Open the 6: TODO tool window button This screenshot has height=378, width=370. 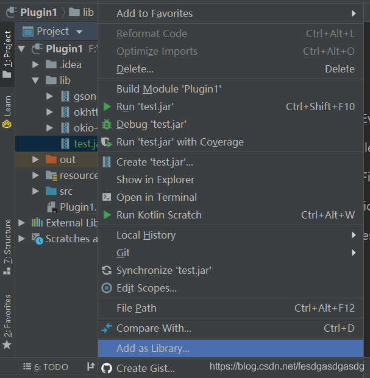tap(46, 367)
